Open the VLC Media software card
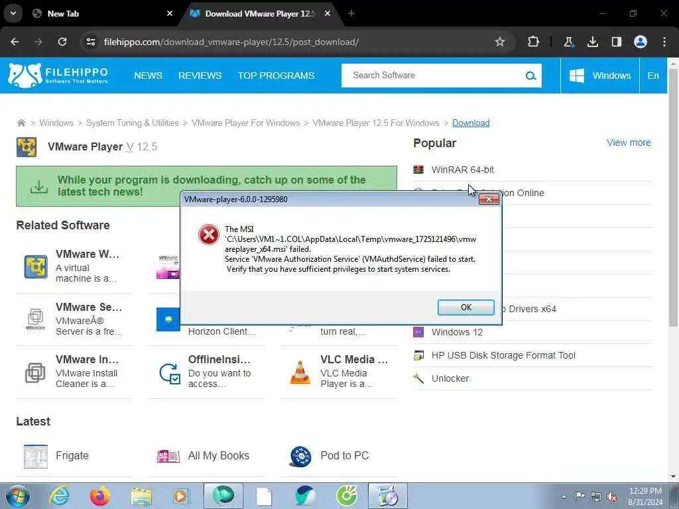 (x=339, y=372)
